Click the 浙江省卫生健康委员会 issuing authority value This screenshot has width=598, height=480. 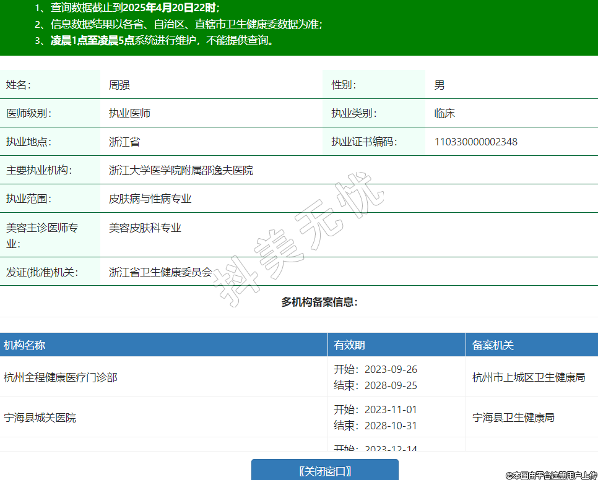click(x=160, y=272)
